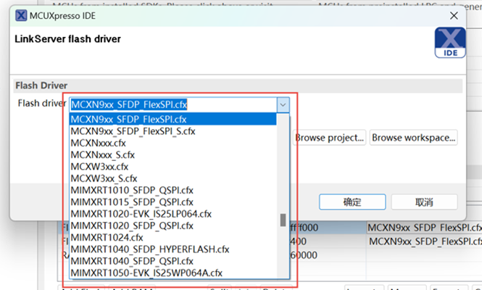Screen dimensions: 482x290
Task: Click the X IDE logo image
Action: tap(450, 43)
